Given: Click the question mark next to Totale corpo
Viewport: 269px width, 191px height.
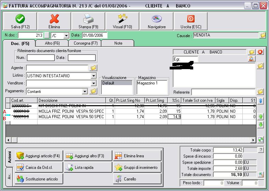Looking at the screenshot, I should 261,150.
